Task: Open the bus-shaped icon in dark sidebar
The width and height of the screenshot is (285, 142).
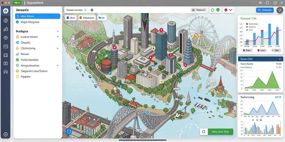Action: coord(6,72)
